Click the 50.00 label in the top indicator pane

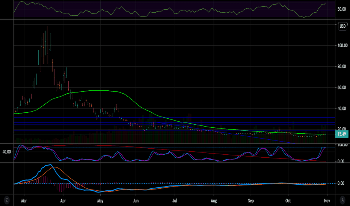pyautogui.click(x=342, y=9)
